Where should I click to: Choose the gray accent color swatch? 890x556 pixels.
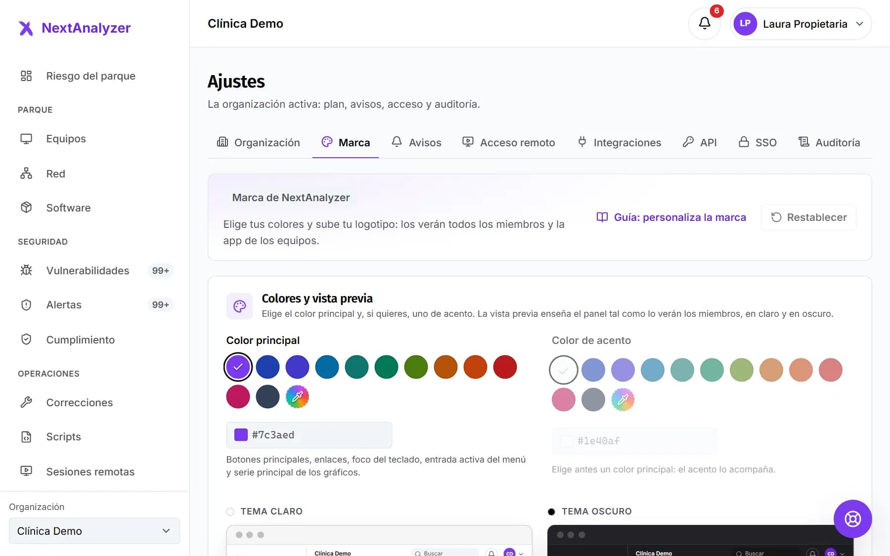pos(593,400)
